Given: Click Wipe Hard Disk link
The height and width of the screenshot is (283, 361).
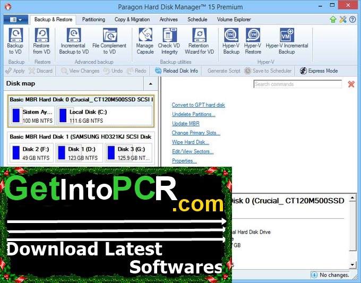Looking at the screenshot, I should (x=191, y=142).
